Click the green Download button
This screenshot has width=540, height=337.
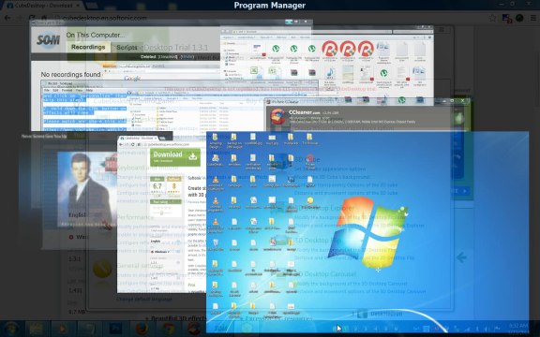[175, 157]
